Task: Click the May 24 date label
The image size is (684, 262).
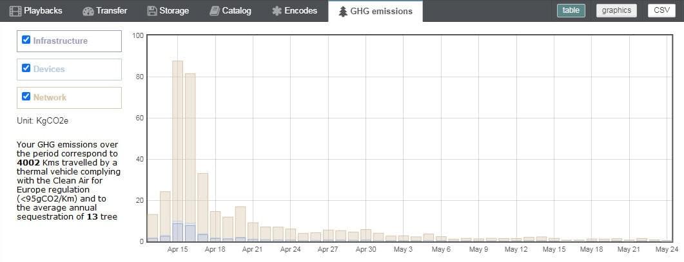Action: tap(667, 249)
